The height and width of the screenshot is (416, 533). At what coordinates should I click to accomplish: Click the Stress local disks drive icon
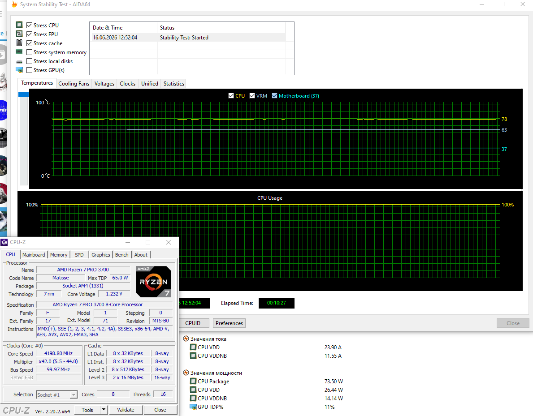[x=19, y=61]
